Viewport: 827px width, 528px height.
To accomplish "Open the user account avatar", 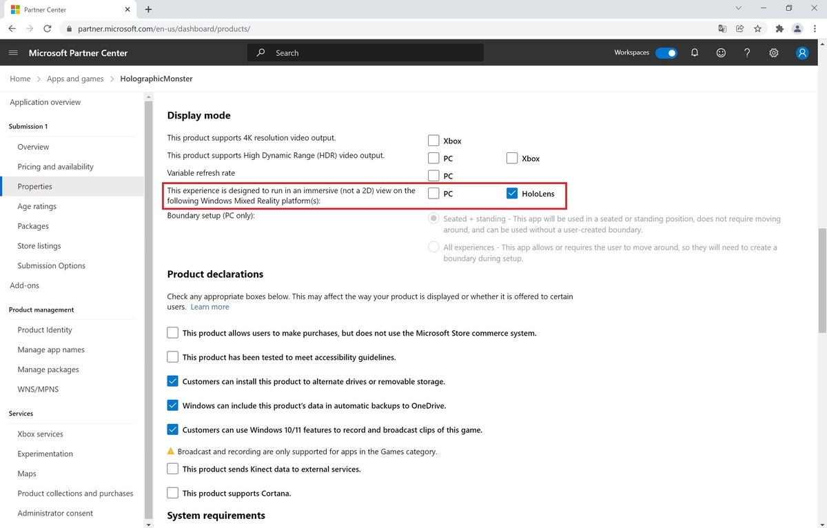I will (x=802, y=53).
